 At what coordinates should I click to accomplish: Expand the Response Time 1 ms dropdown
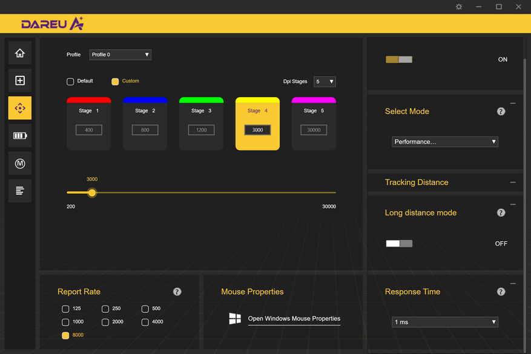click(x=445, y=322)
